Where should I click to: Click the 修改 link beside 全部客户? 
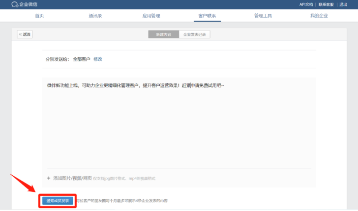(x=98, y=59)
